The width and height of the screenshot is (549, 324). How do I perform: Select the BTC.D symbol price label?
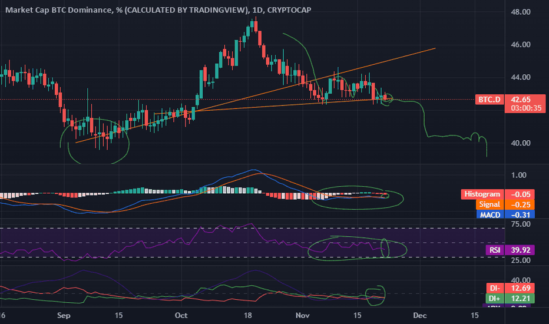[489, 100]
